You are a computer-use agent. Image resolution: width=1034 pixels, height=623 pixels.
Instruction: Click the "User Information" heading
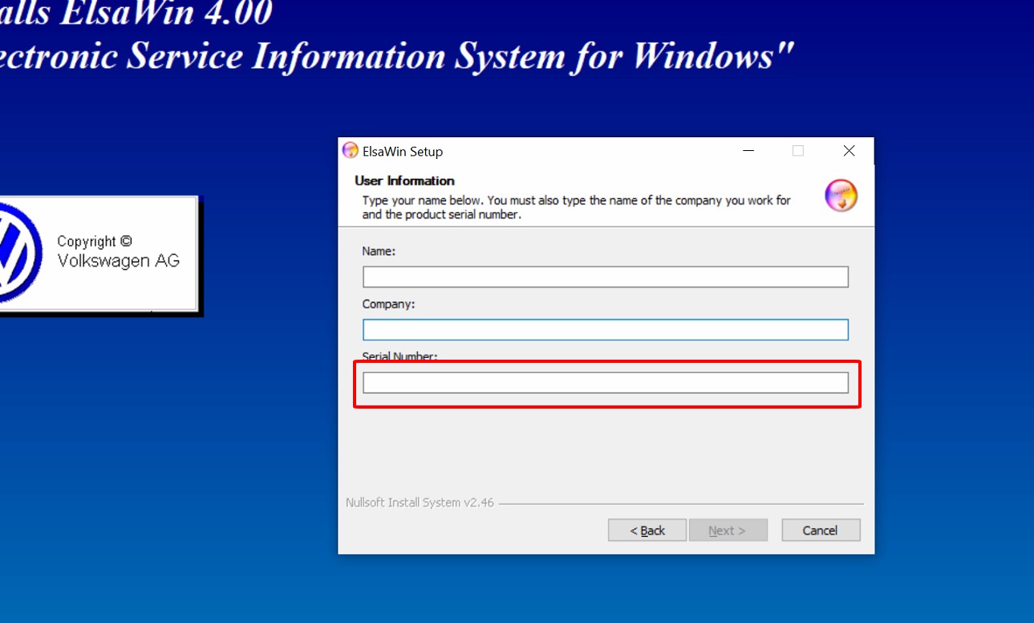pyautogui.click(x=404, y=181)
